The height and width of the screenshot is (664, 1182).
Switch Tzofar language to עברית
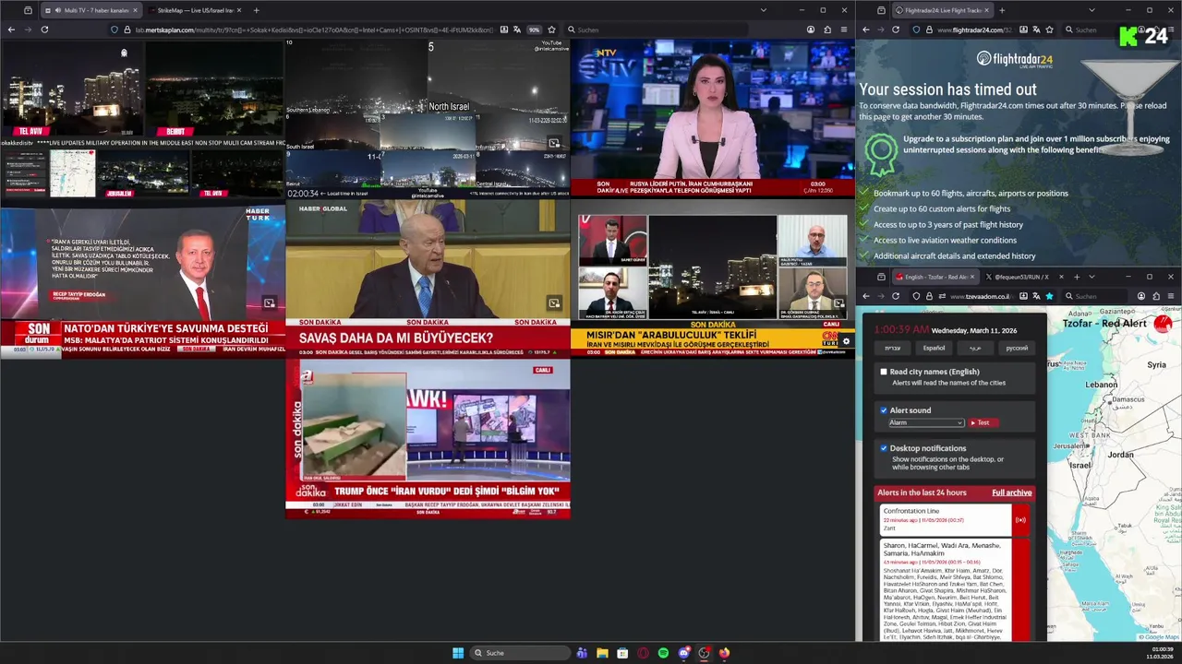pyautogui.click(x=892, y=348)
